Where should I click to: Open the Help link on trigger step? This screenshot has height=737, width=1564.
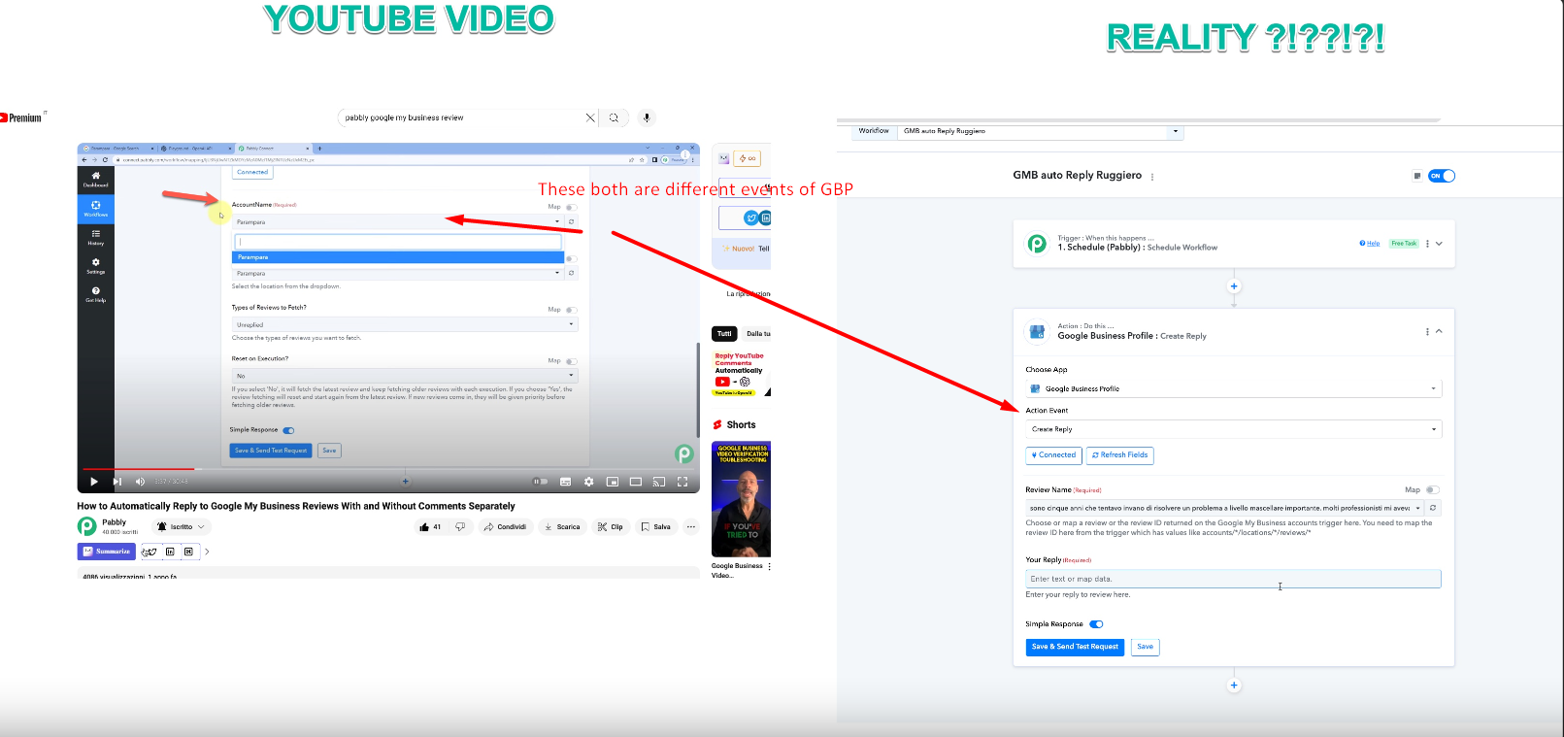click(1370, 244)
